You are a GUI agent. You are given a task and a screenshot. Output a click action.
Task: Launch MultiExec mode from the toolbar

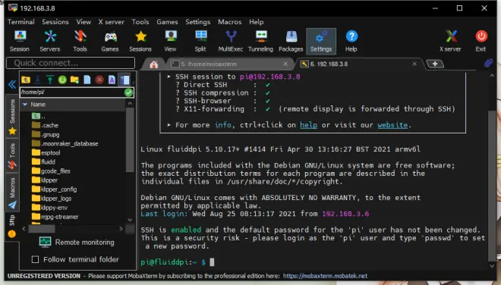pyautogui.click(x=230, y=41)
